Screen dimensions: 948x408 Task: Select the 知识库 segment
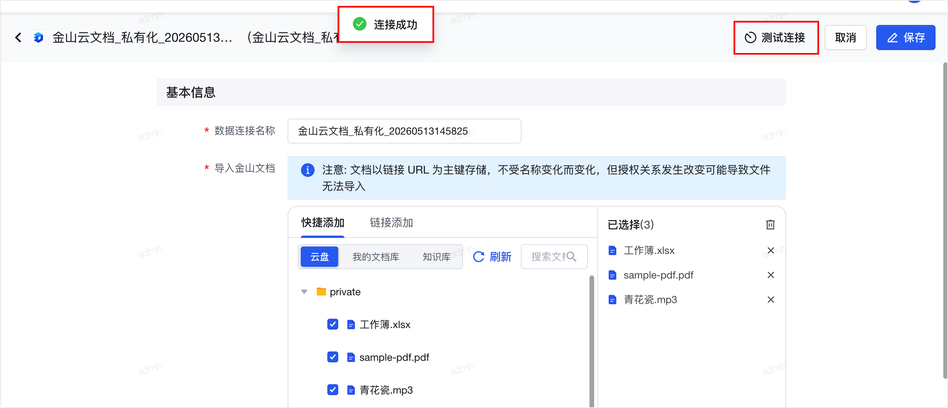pos(437,257)
